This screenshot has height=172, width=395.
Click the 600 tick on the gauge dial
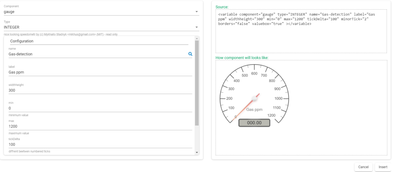254,74
